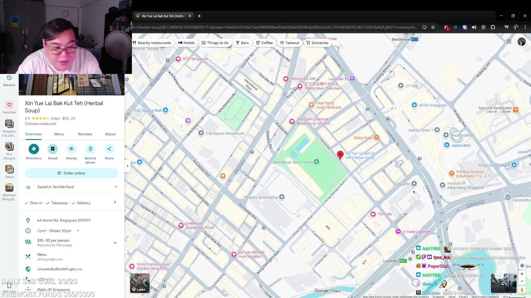Select the People's Association marker
The height and width of the screenshot is (298, 531).
tap(282, 197)
